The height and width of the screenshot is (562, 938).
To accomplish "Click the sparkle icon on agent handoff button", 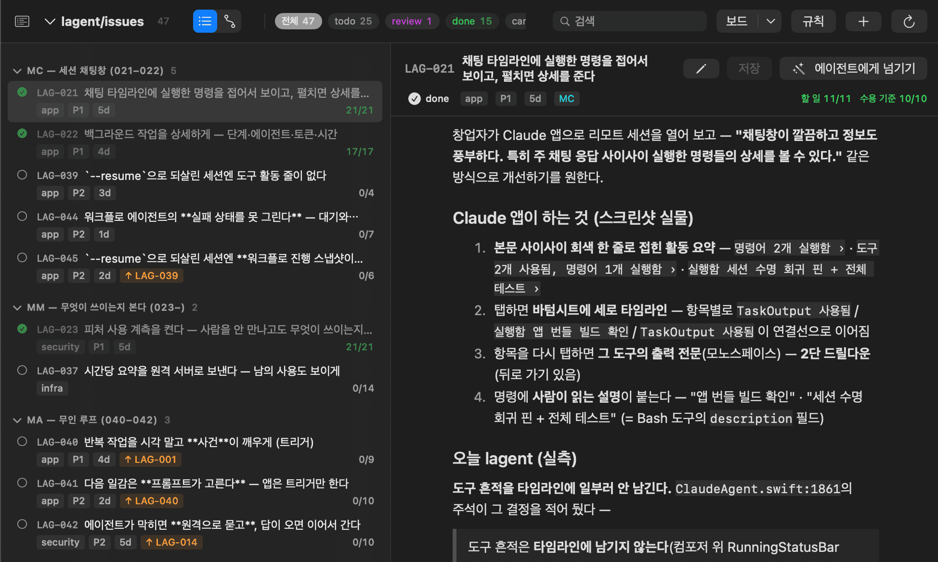I will [798, 68].
